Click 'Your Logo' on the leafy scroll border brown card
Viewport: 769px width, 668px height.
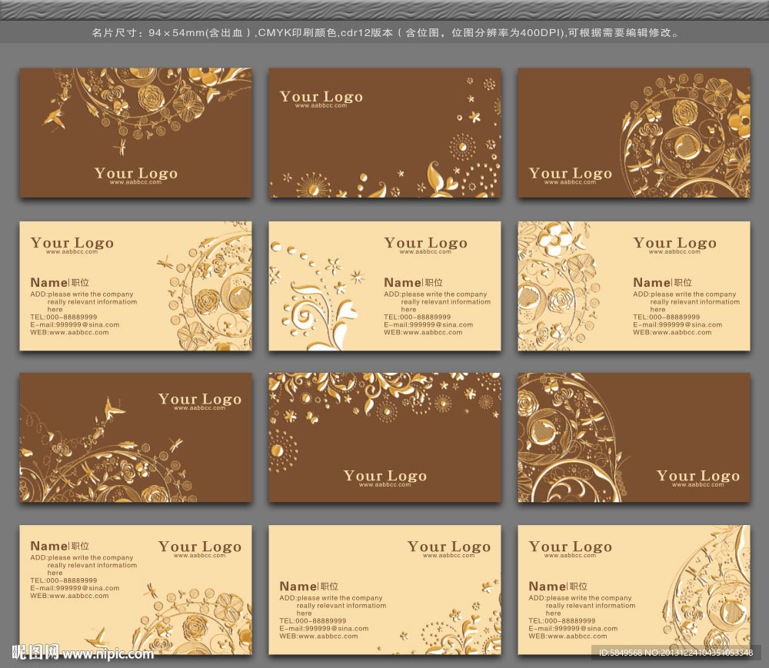385,475
